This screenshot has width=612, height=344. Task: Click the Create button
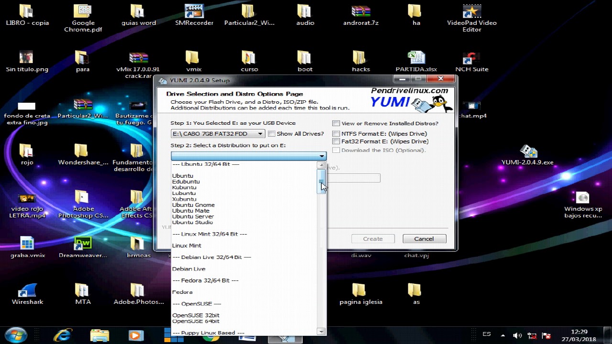pos(372,239)
